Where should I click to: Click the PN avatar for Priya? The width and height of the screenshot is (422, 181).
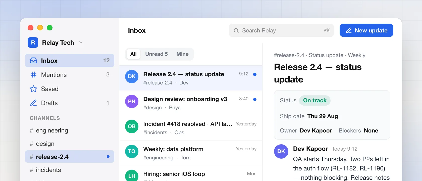pyautogui.click(x=132, y=101)
